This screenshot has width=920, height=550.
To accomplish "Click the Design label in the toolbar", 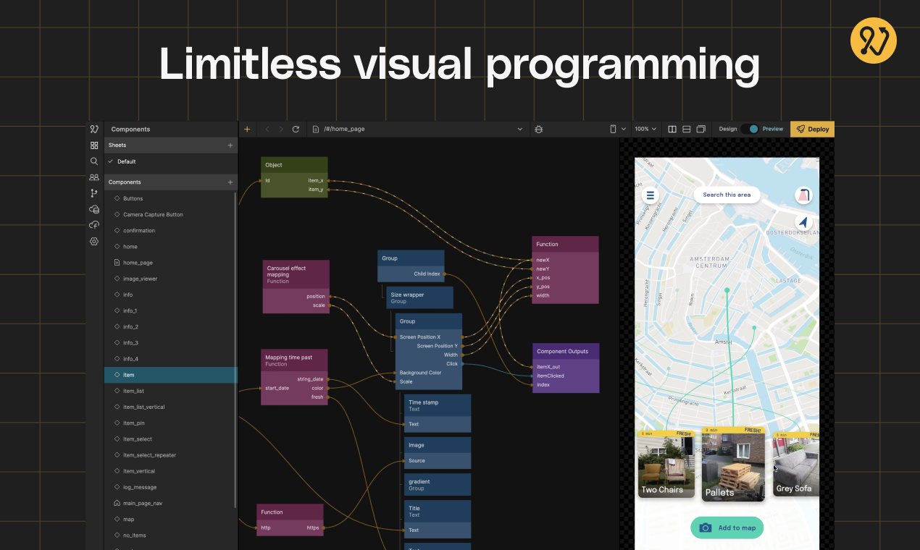I will 727,129.
